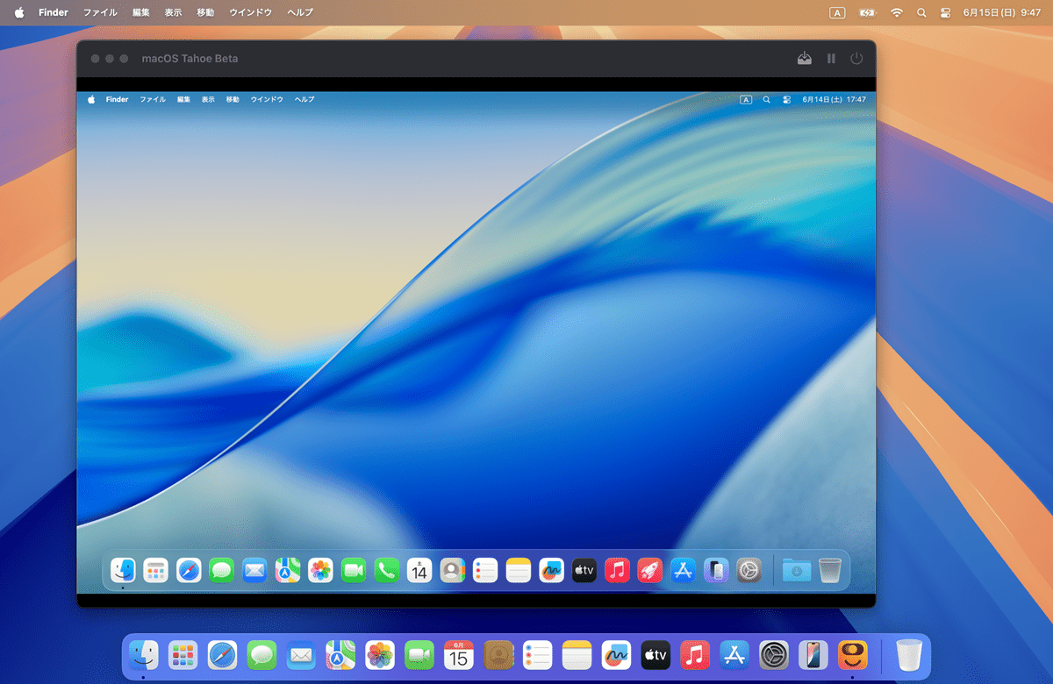Image resolution: width=1053 pixels, height=684 pixels.
Task: Open Freeform in the guest VM dock
Action: (551, 571)
